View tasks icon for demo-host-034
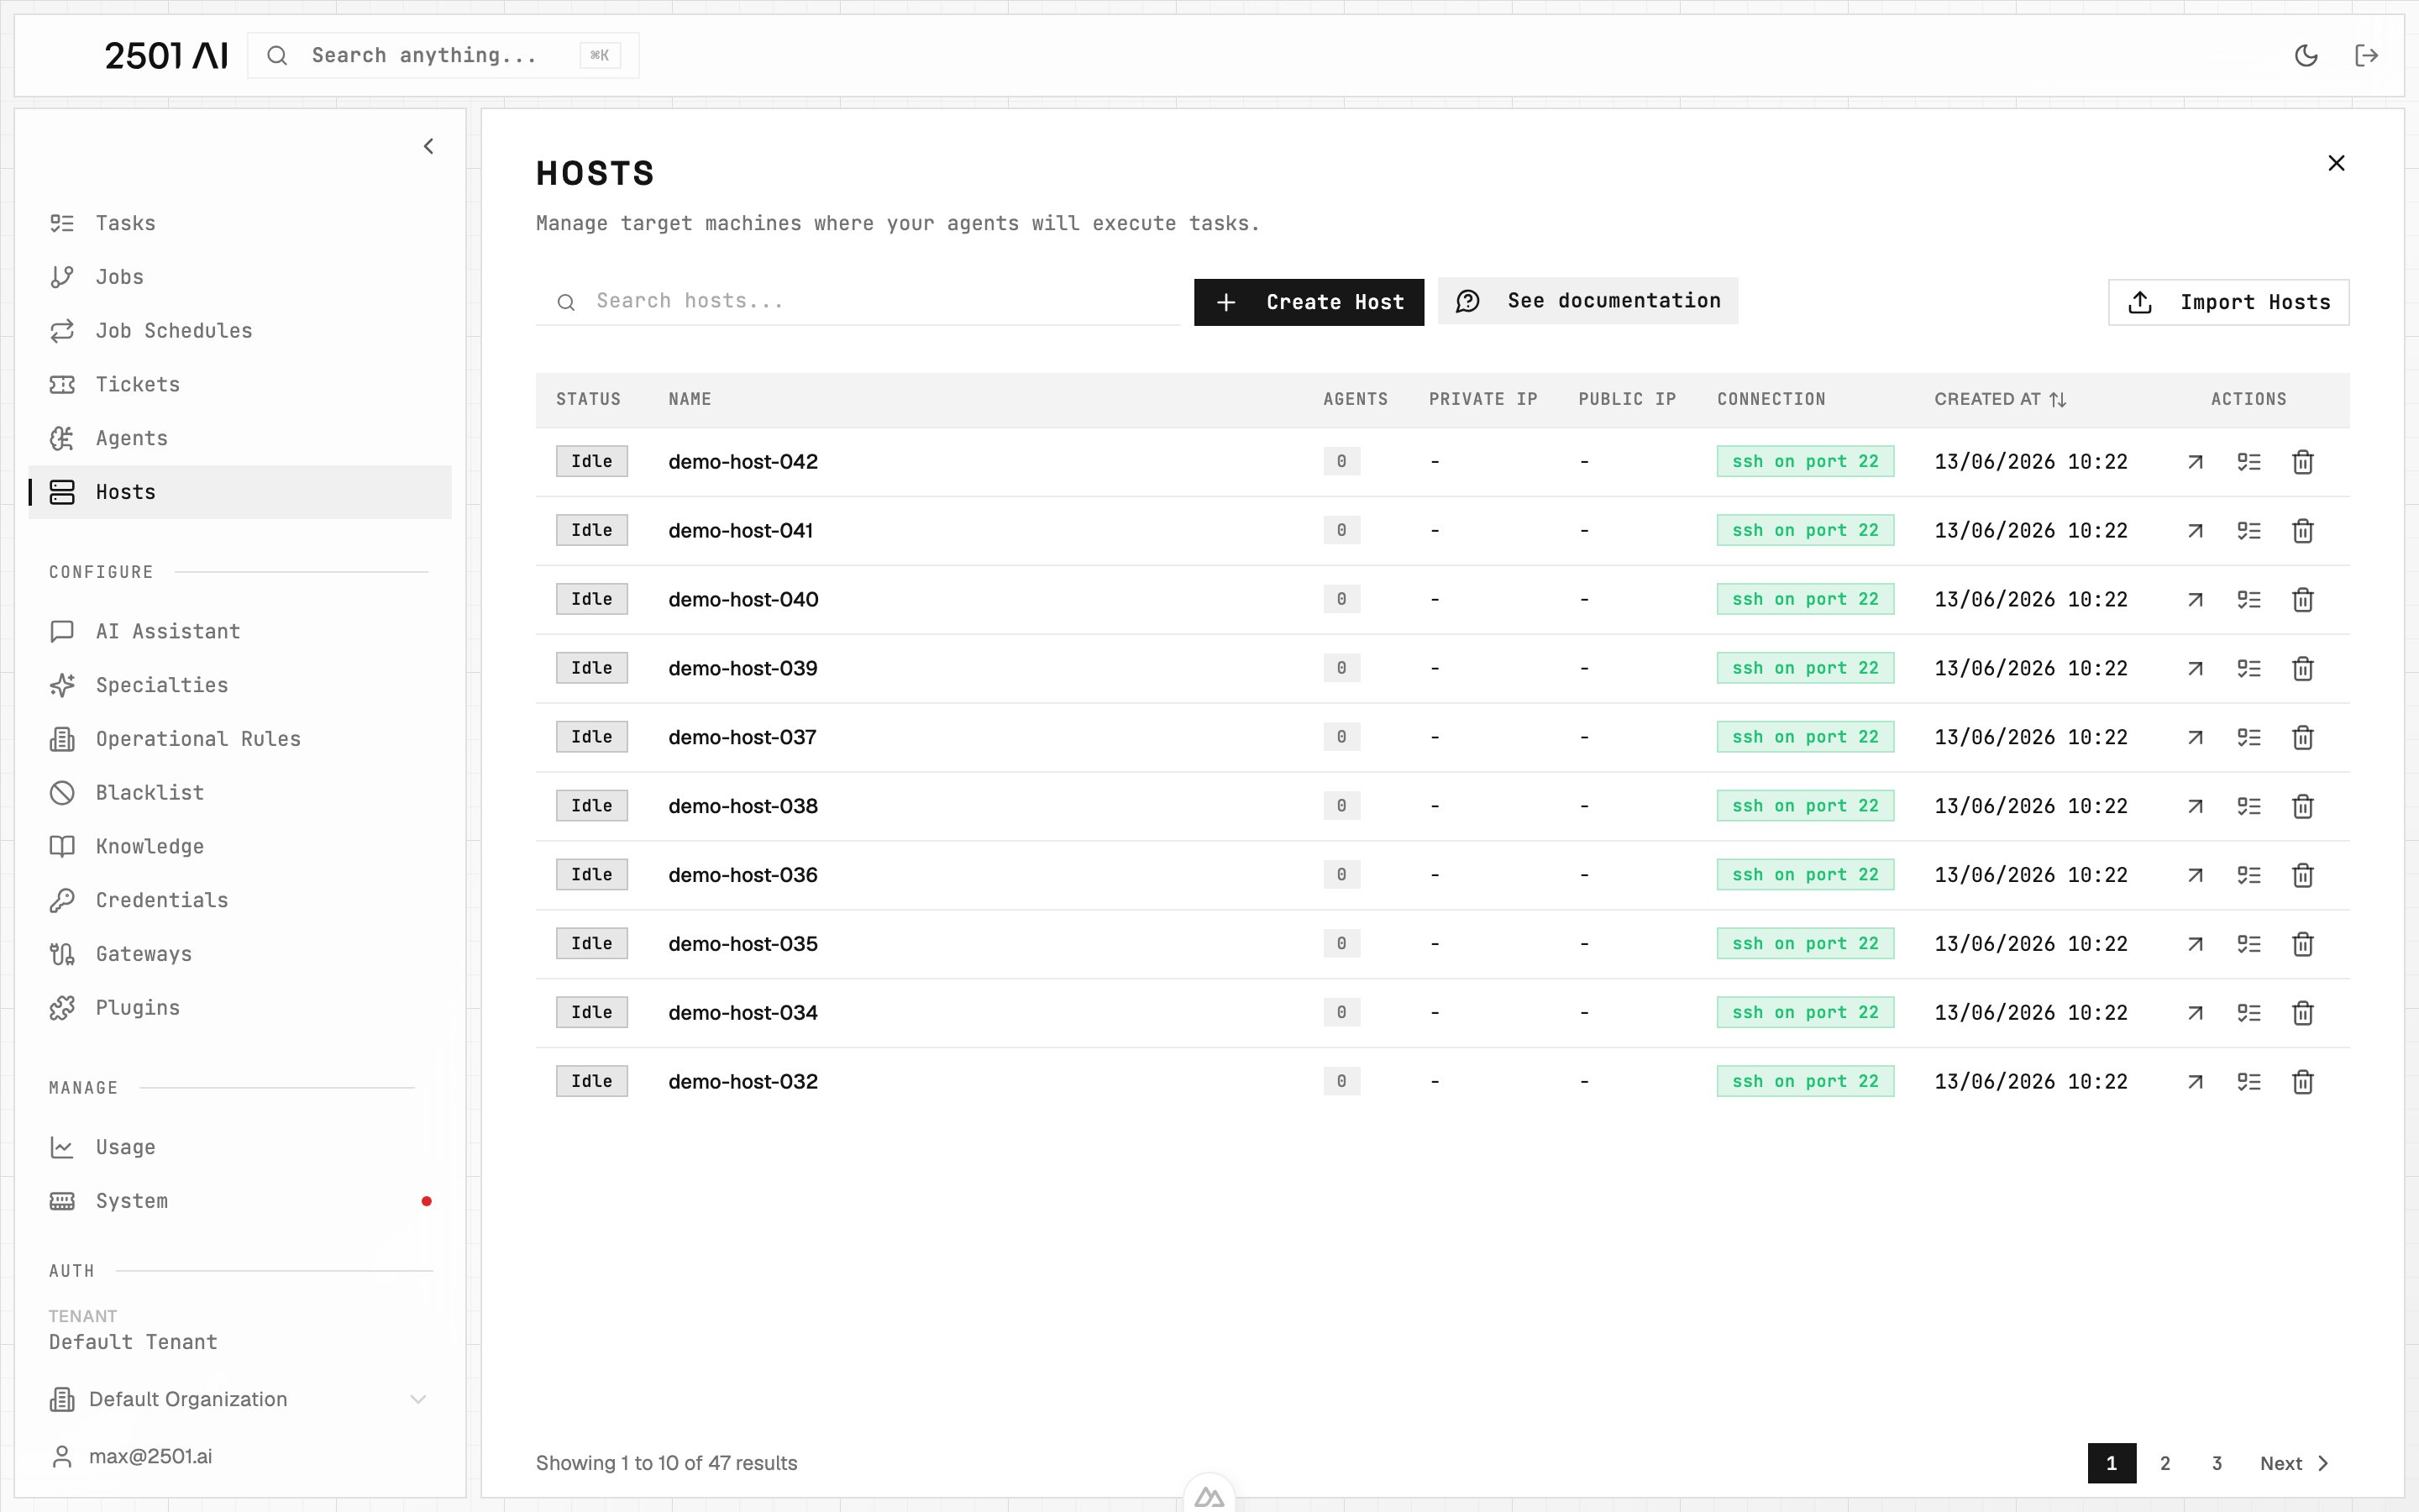The height and width of the screenshot is (1512, 2419). 2249,1013
